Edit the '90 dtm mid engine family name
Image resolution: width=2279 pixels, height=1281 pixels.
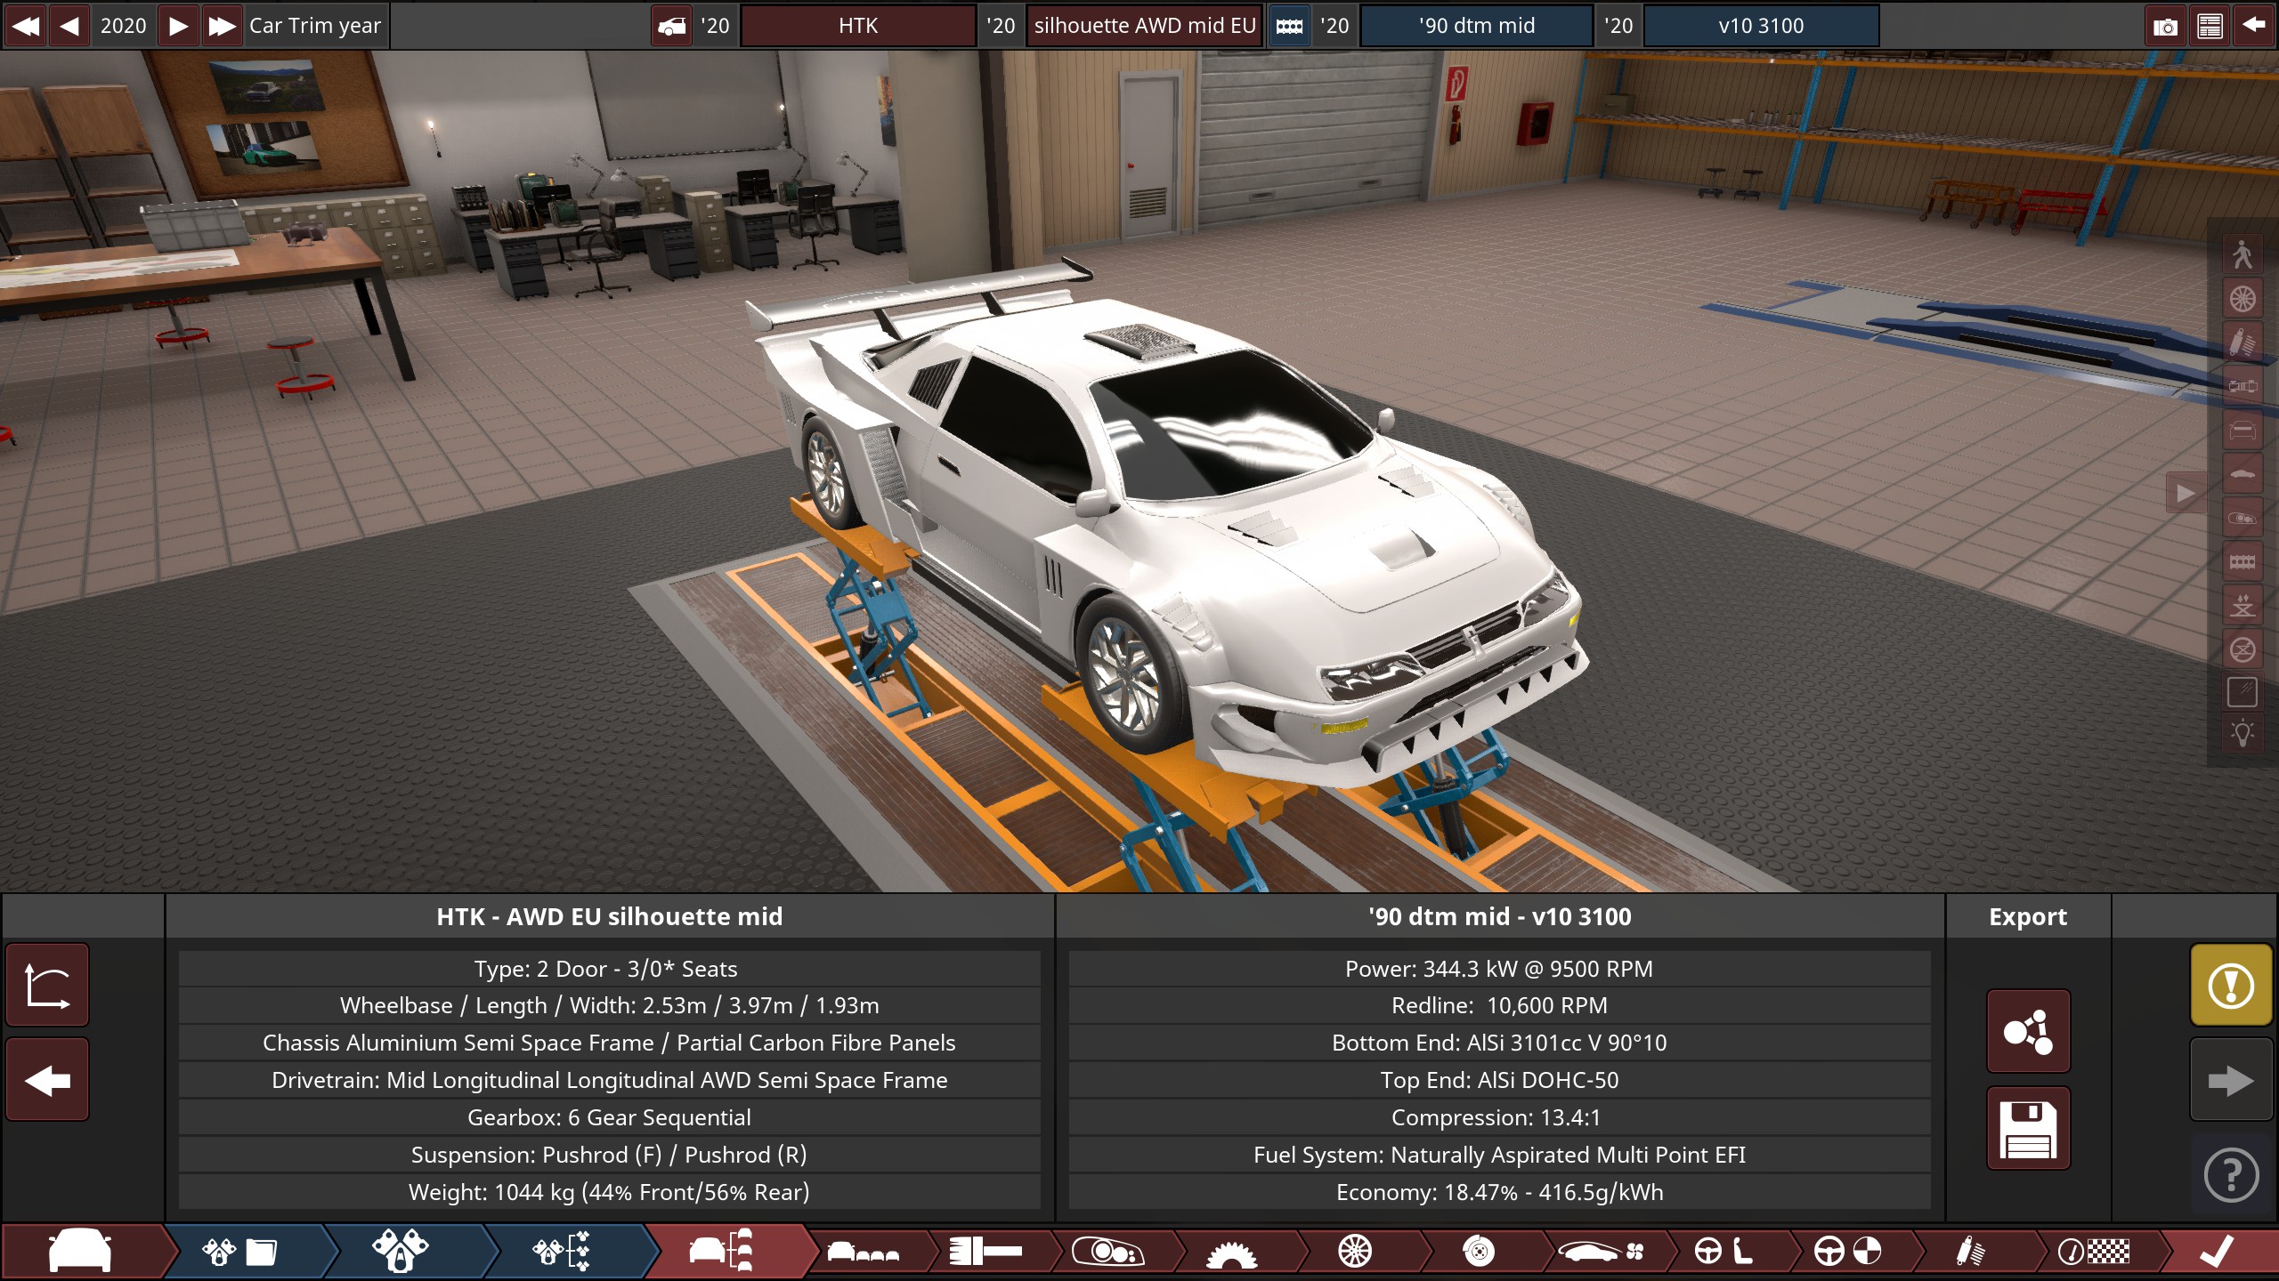tap(1477, 25)
